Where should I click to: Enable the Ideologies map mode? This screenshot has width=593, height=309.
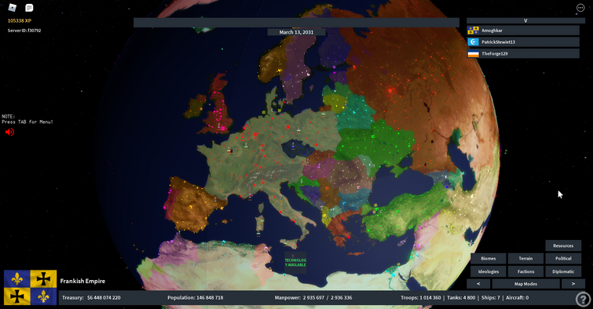[489, 271]
